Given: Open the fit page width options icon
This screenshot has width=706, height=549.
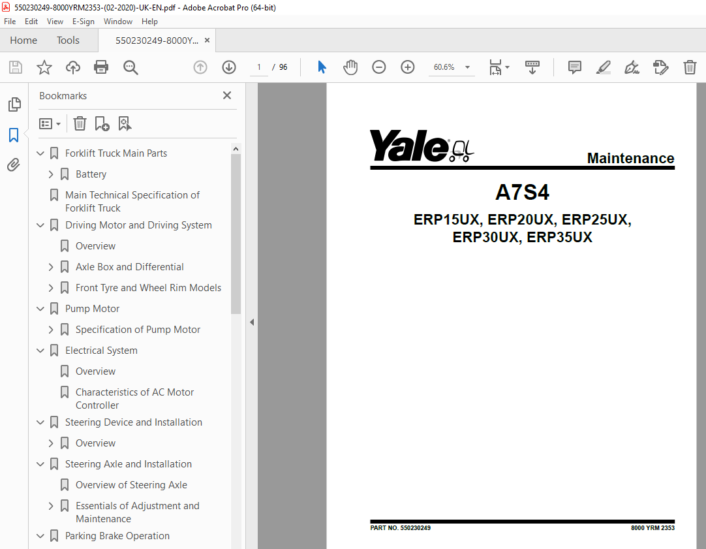Looking at the screenshot, I should pos(495,67).
